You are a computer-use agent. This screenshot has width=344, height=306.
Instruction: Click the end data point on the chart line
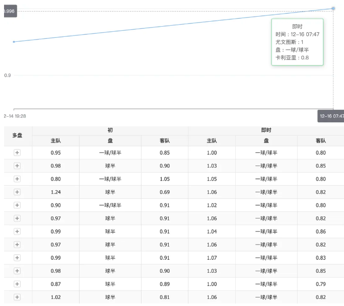pos(333,8)
